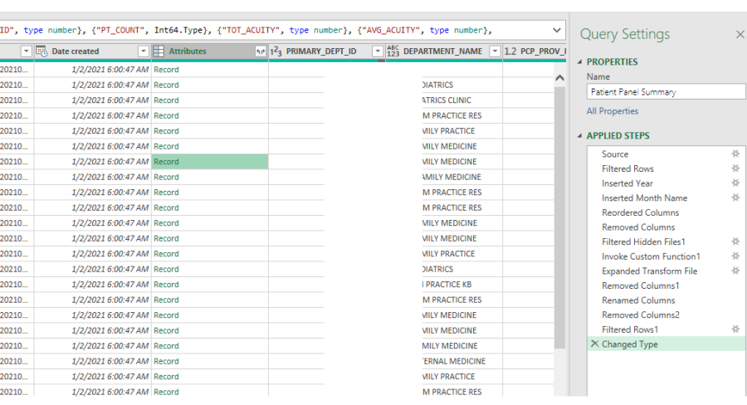Image resolution: width=747 pixels, height=405 pixels.
Task: Click the DEPARTMENT_NAME ABC123 type icon
Action: point(393,51)
